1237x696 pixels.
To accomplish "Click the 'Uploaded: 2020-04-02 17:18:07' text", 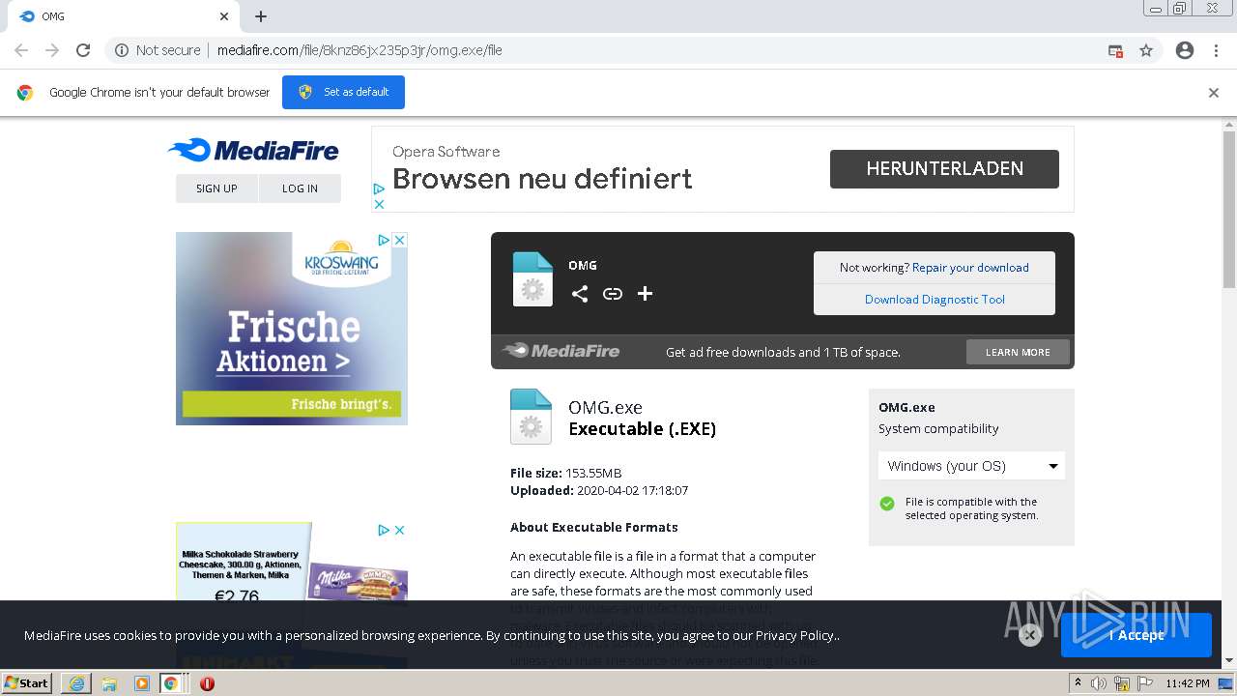I will [599, 491].
